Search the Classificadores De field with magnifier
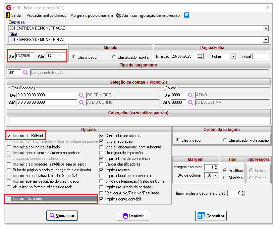The image size is (274, 230). pyautogui.click(x=81, y=95)
